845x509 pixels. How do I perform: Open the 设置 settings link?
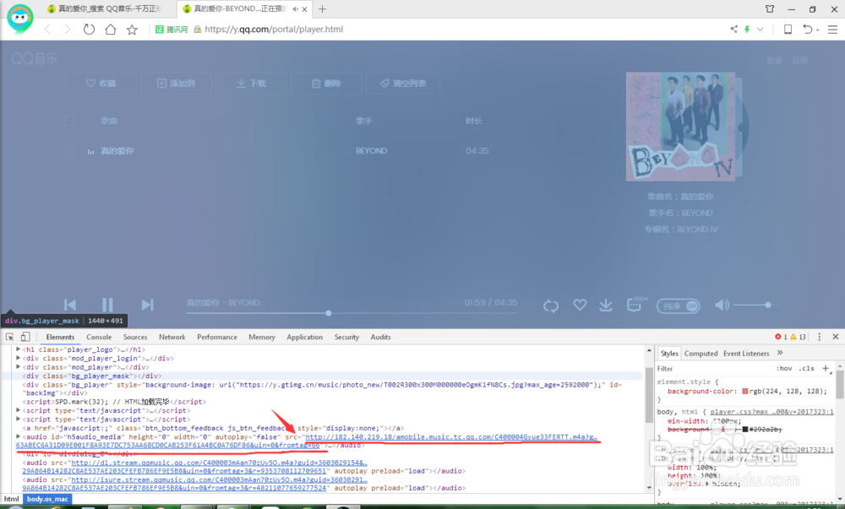[x=799, y=60]
